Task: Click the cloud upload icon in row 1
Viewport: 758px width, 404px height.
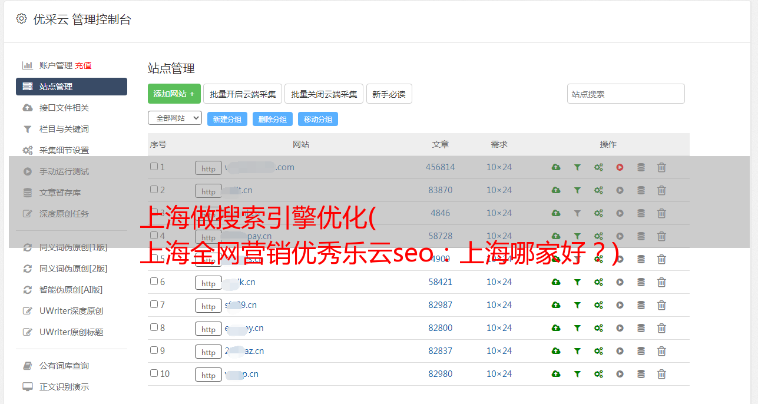Action: coord(556,167)
